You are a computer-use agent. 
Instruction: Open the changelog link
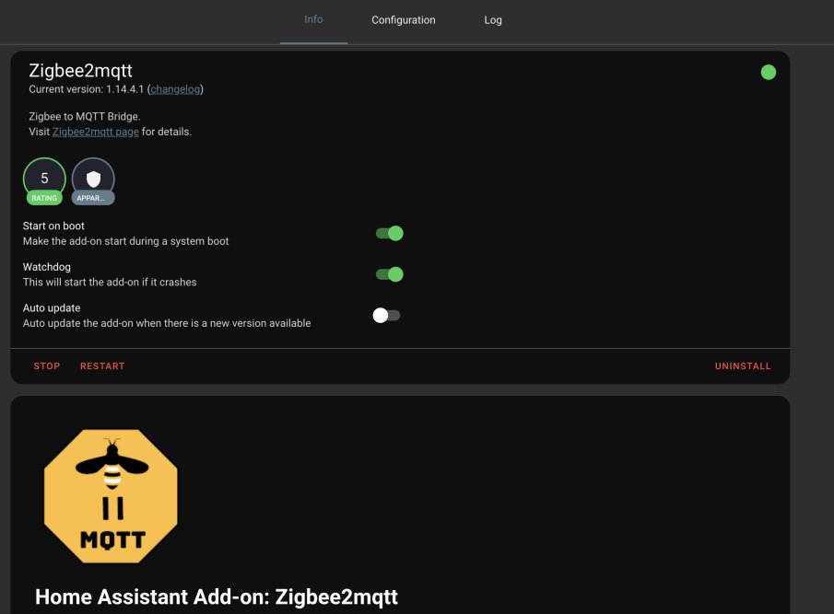pos(175,89)
